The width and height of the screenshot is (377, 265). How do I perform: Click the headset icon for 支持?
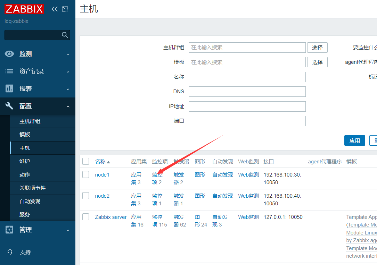(10, 252)
